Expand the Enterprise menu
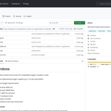The height and width of the screenshot is (111, 111). [x=17, y=4]
